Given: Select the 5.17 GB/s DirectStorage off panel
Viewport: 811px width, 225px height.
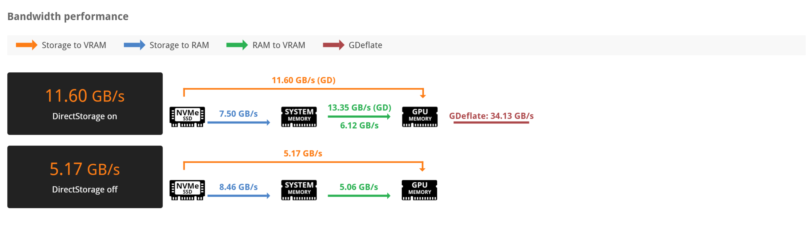Looking at the screenshot, I should [x=85, y=177].
